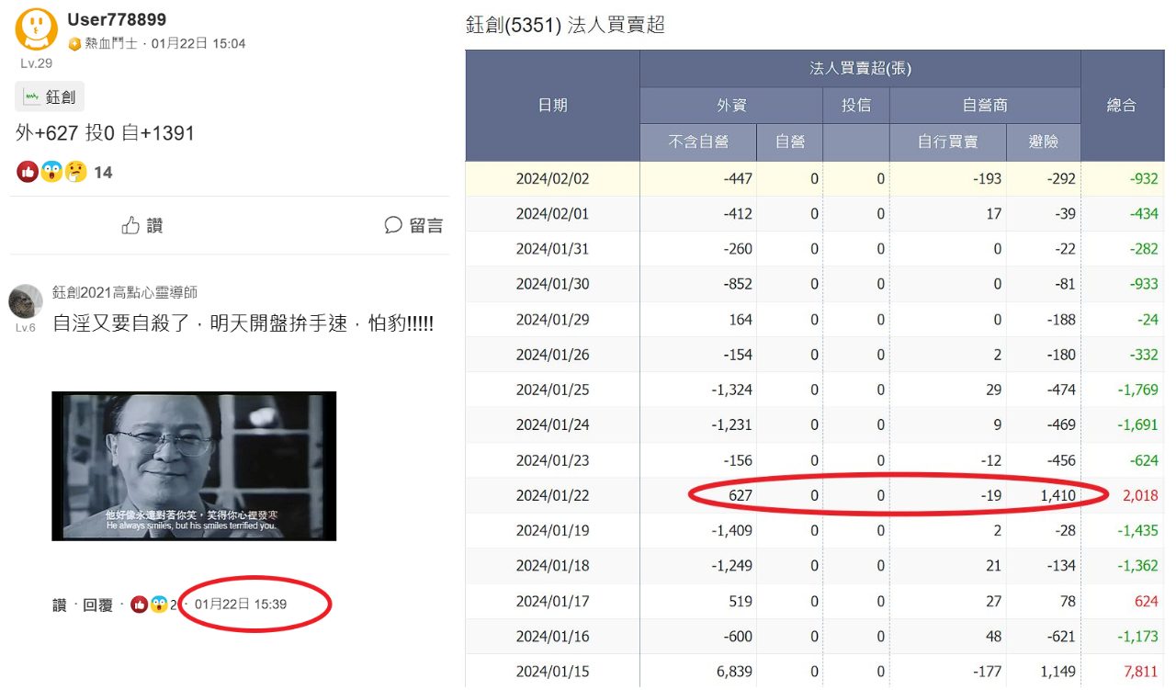Image resolution: width=1176 pixels, height=690 pixels.
Task: Open the 鈺創 stock tag
Action: pos(50,96)
